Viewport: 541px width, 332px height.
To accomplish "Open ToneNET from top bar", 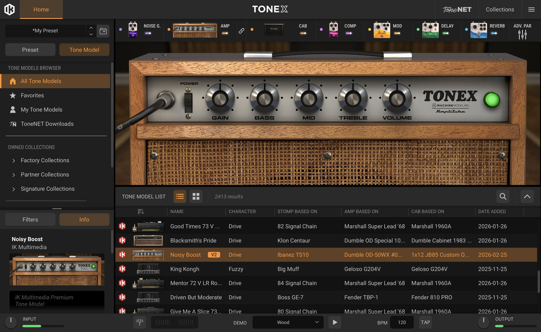I will pyautogui.click(x=457, y=9).
